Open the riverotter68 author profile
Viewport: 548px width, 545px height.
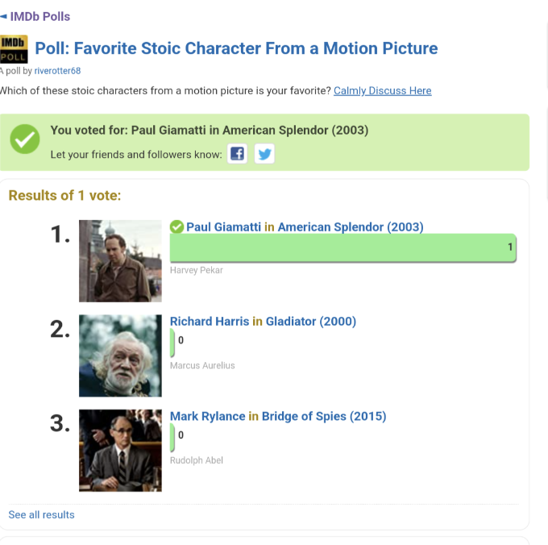coord(57,71)
